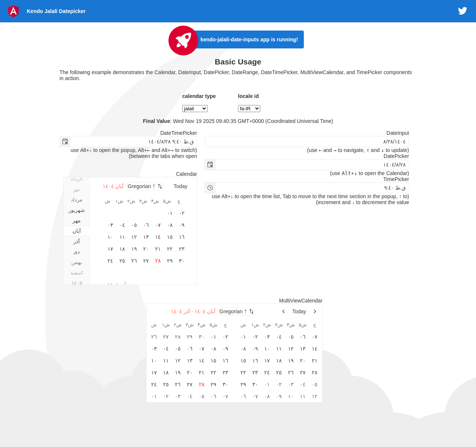Click the red rocket icon
This screenshot has width=476, height=447.
tap(183, 41)
